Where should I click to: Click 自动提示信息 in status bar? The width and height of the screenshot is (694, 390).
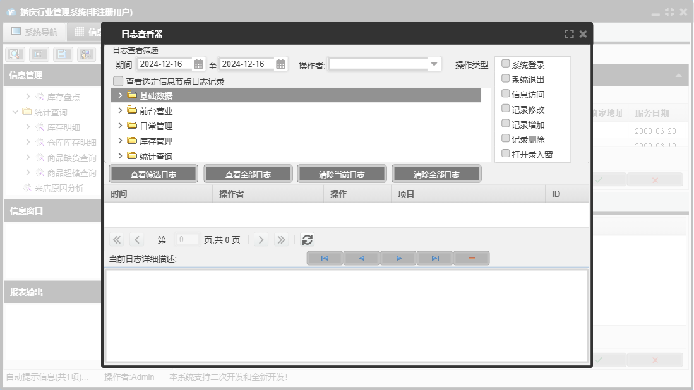point(47,377)
